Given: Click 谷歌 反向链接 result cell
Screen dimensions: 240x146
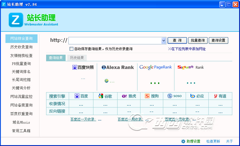Looking at the screenshot, I should click(105, 111).
